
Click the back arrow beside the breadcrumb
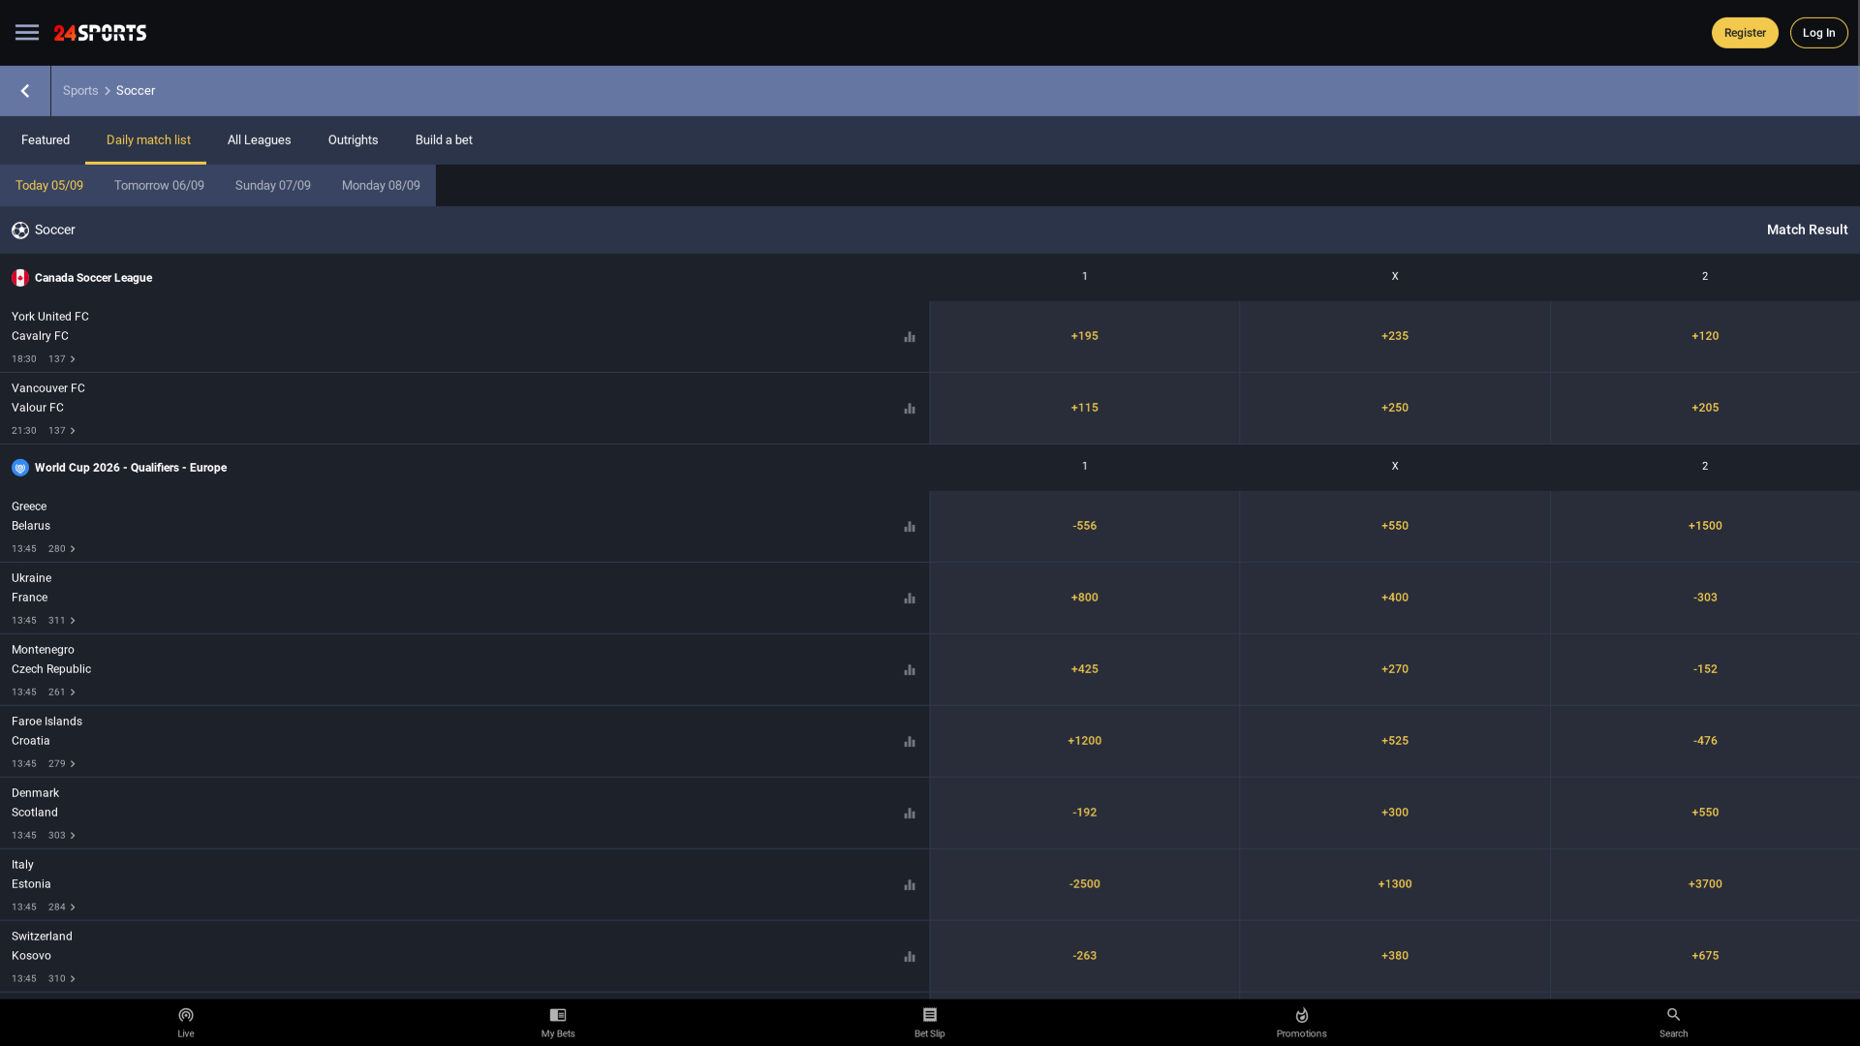[25, 90]
